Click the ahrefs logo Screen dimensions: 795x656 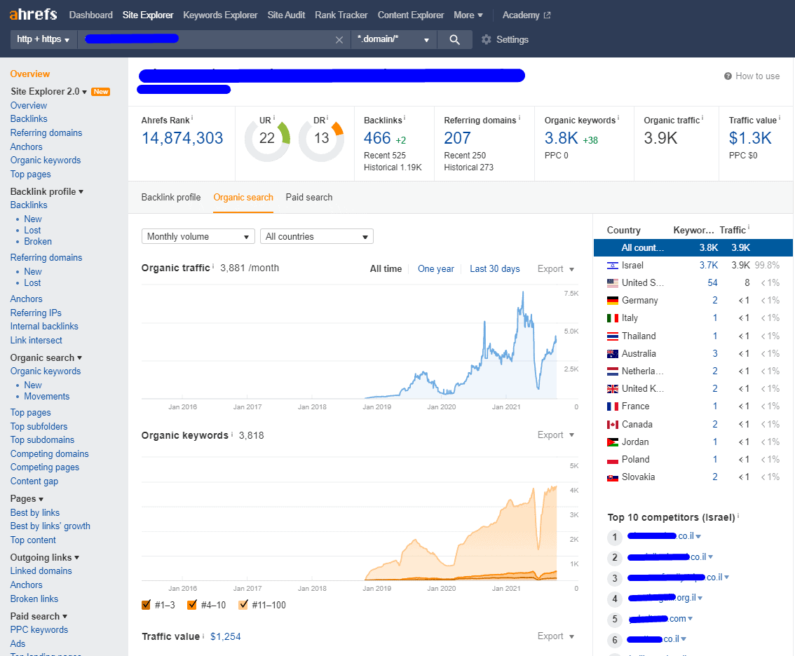click(34, 15)
